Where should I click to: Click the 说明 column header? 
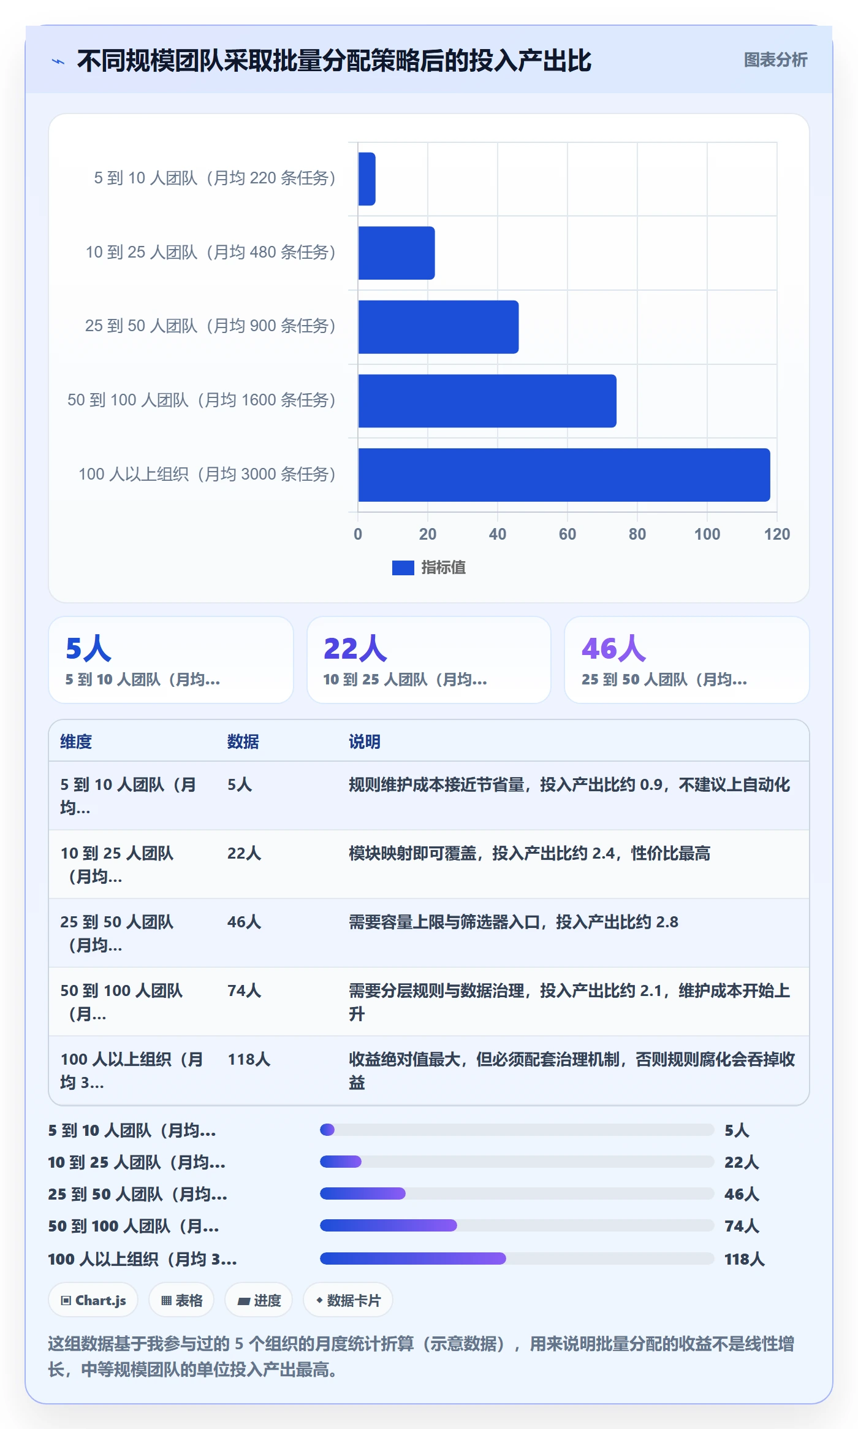pyautogui.click(x=365, y=741)
